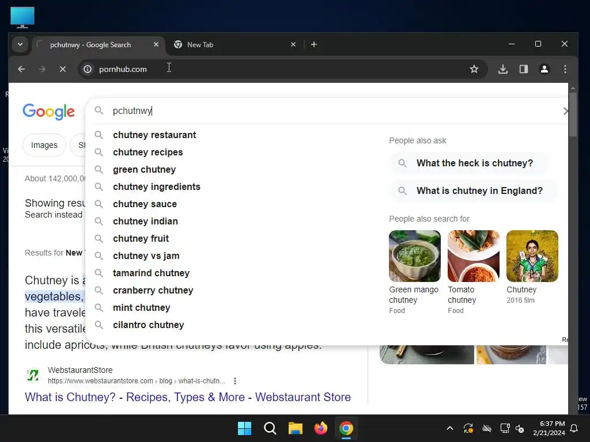590x442 pixels.
Task: Choose suggestion chutney vs jam
Action: point(146,256)
